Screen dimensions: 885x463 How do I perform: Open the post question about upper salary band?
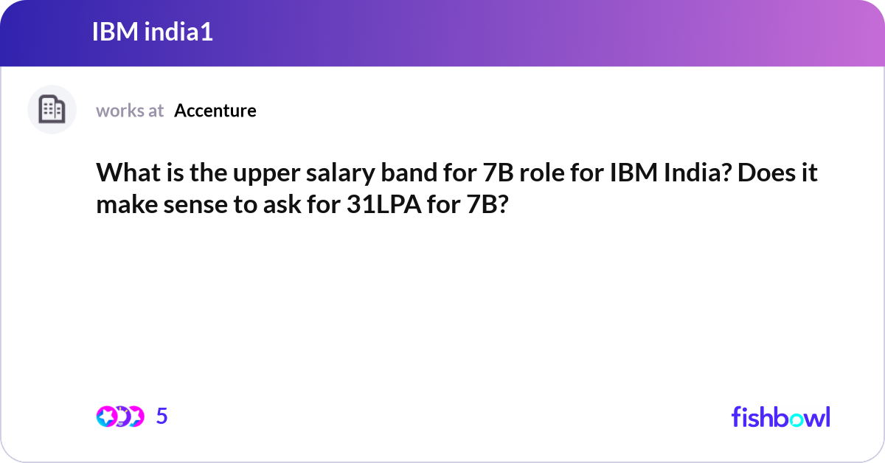click(457, 188)
